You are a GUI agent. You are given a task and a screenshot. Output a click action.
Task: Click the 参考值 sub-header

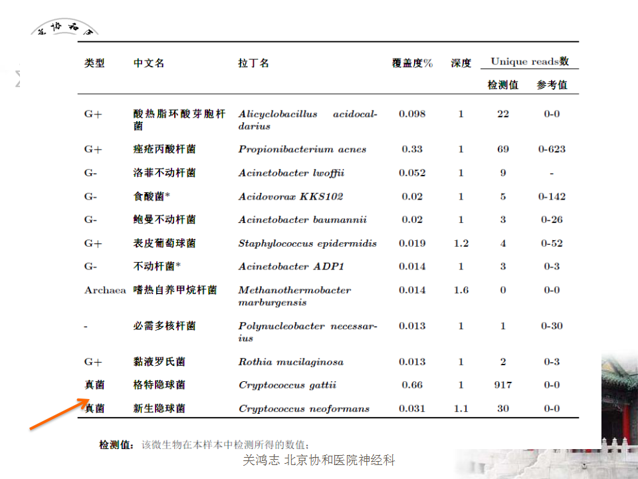click(552, 84)
